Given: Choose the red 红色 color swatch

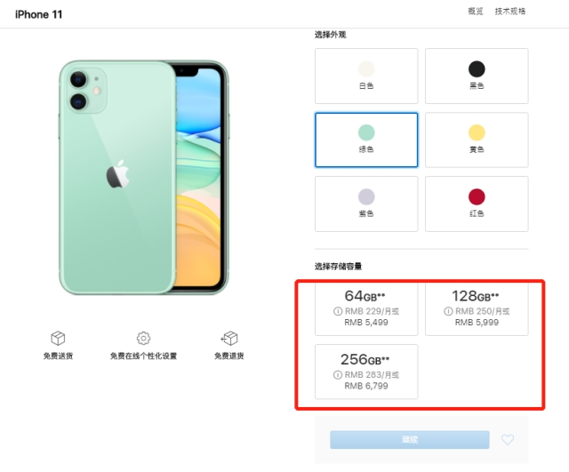Looking at the screenshot, I should 477,204.
